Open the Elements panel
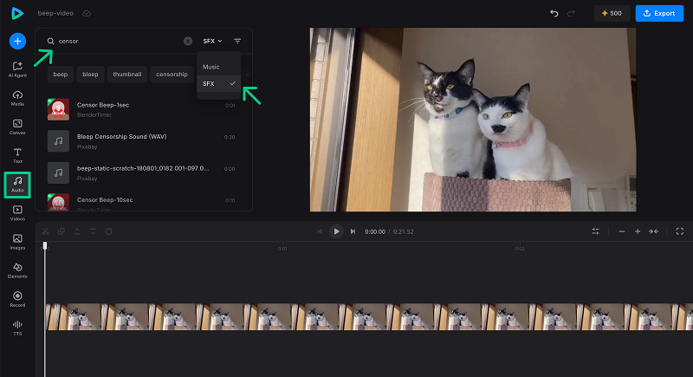Image resolution: width=693 pixels, height=377 pixels. pyautogui.click(x=17, y=270)
